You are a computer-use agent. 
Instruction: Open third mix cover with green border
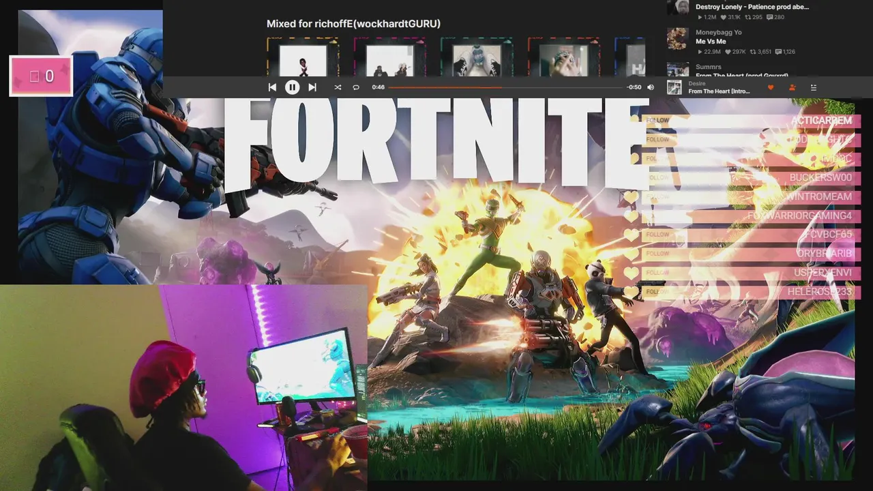[x=477, y=57]
